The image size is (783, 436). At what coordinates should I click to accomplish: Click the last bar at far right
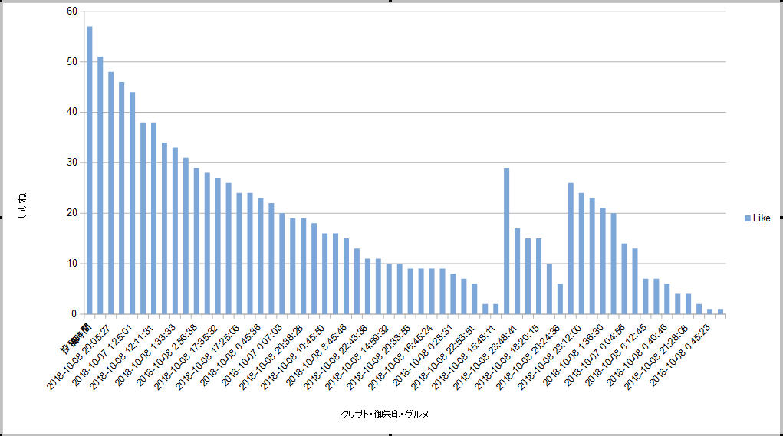[x=720, y=311]
